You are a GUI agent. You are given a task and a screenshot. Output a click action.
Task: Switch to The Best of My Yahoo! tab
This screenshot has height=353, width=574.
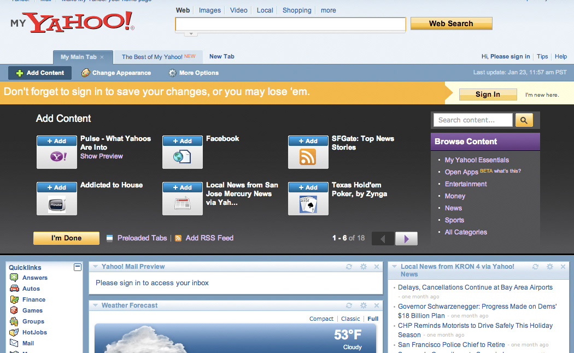(159, 57)
